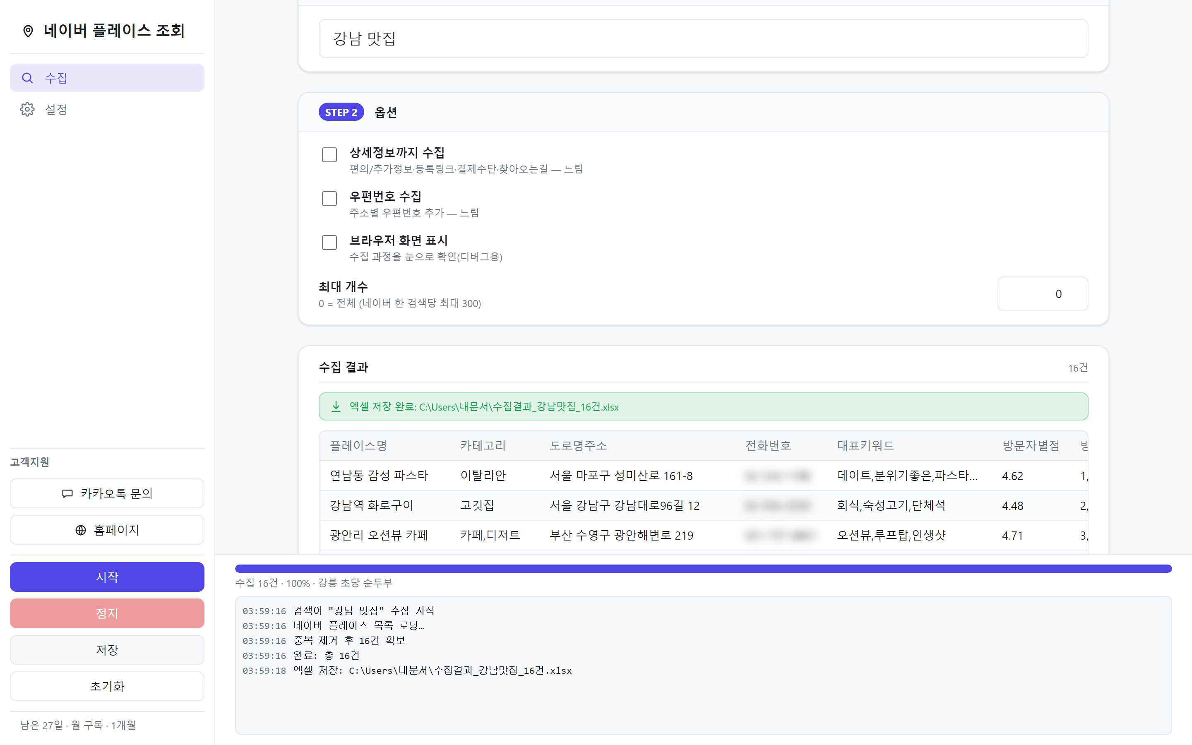1192x745 pixels.
Task: Click the 카카오톡 문의 button
Action: pyautogui.click(x=107, y=493)
